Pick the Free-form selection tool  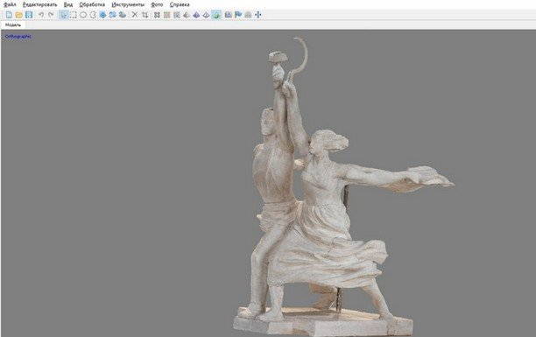click(x=93, y=15)
